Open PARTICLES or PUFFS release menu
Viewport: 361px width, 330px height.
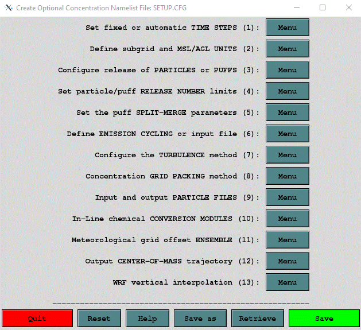point(287,70)
